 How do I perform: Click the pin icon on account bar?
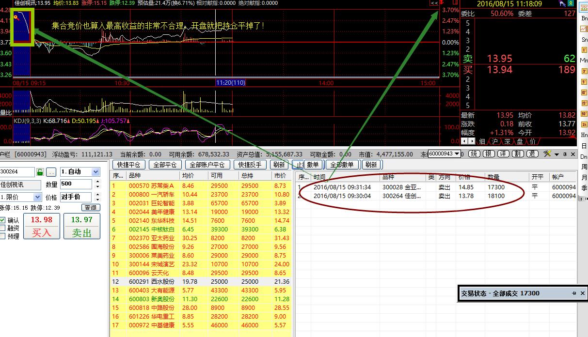pyautogui.click(x=564, y=154)
